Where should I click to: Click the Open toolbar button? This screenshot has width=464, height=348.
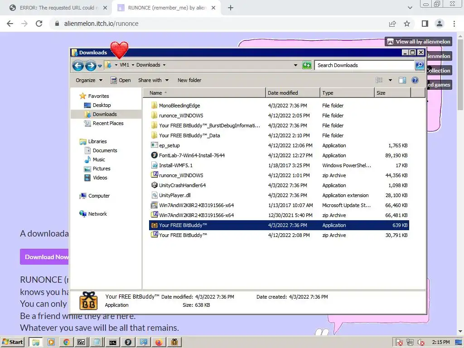tap(121, 80)
